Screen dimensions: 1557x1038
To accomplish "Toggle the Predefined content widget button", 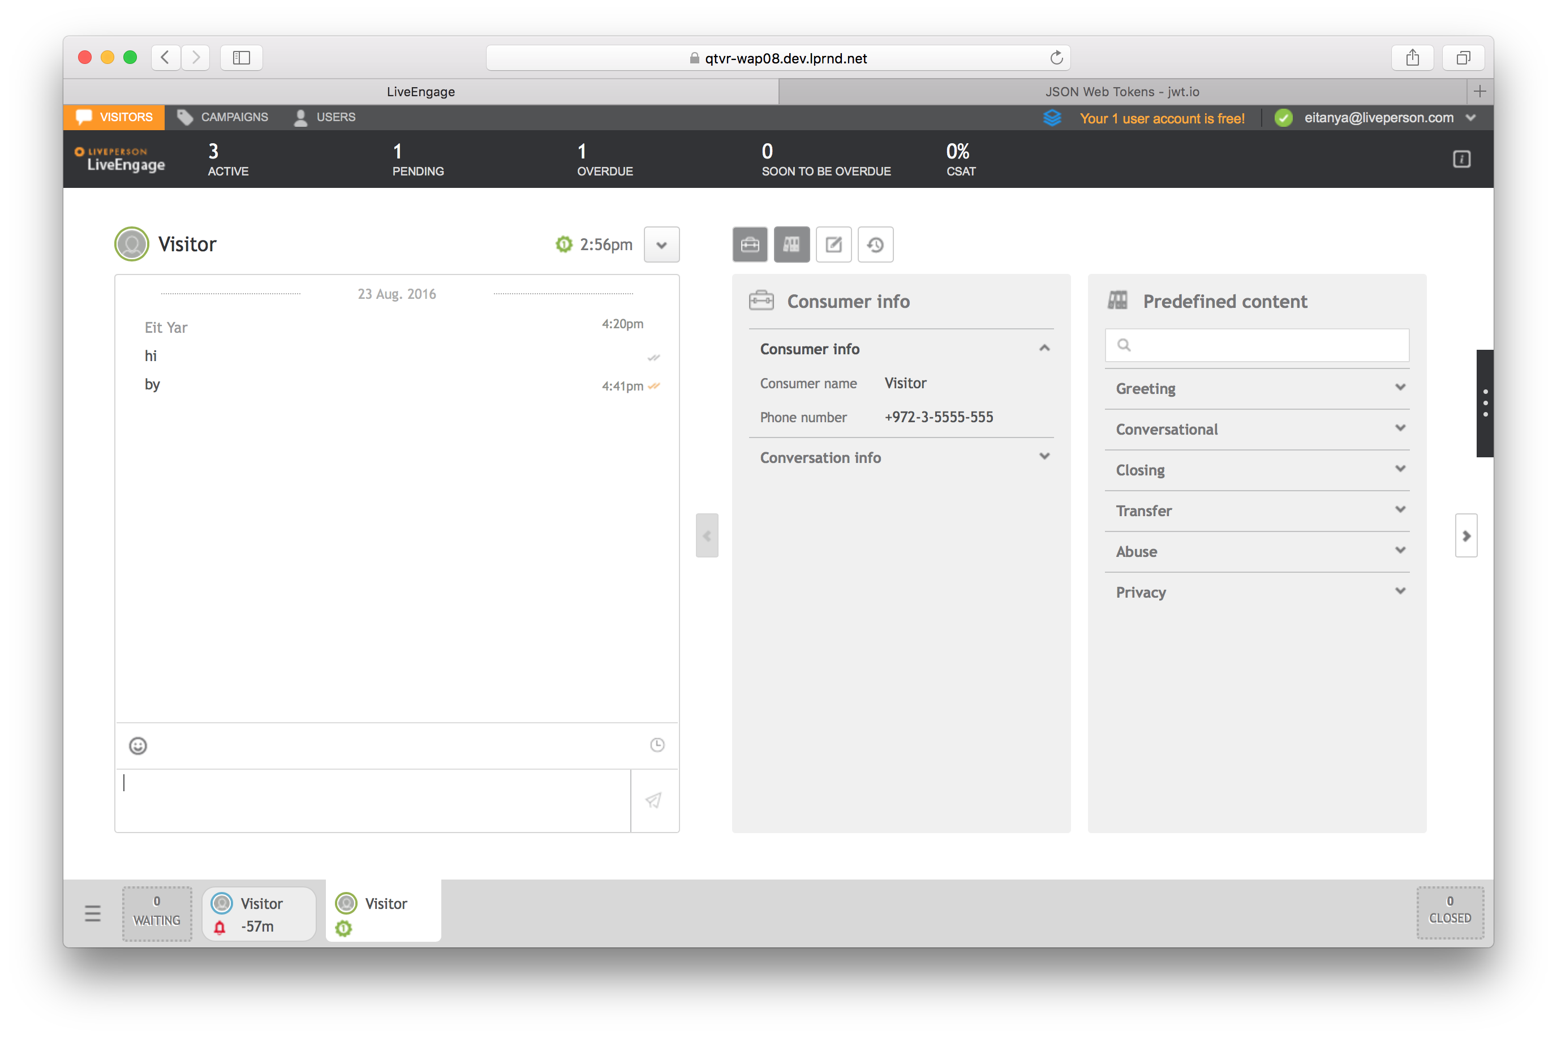I will point(792,245).
